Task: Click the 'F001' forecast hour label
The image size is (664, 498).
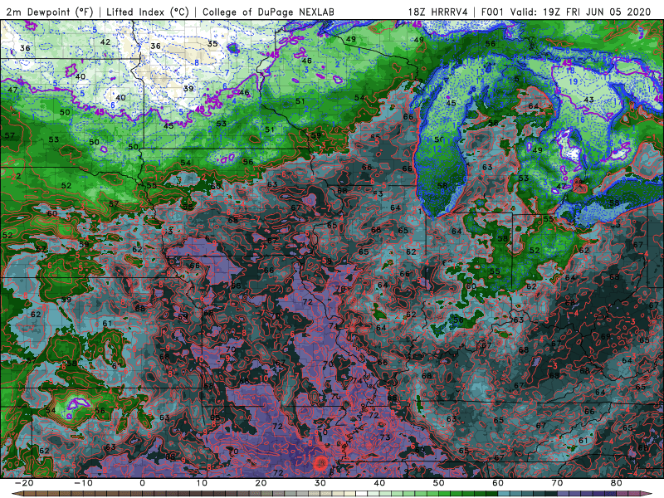Action: (x=493, y=12)
